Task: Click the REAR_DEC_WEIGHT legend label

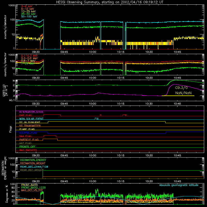Action: point(32,170)
